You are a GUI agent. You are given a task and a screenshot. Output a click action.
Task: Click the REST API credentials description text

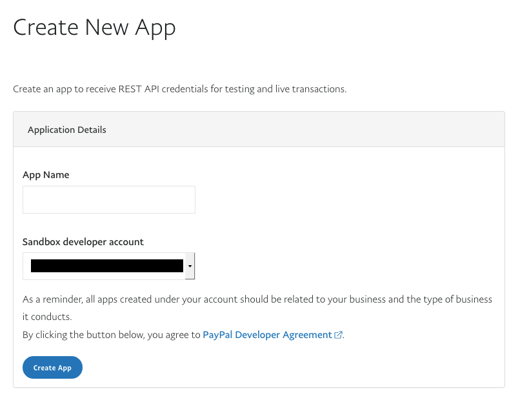(x=179, y=89)
